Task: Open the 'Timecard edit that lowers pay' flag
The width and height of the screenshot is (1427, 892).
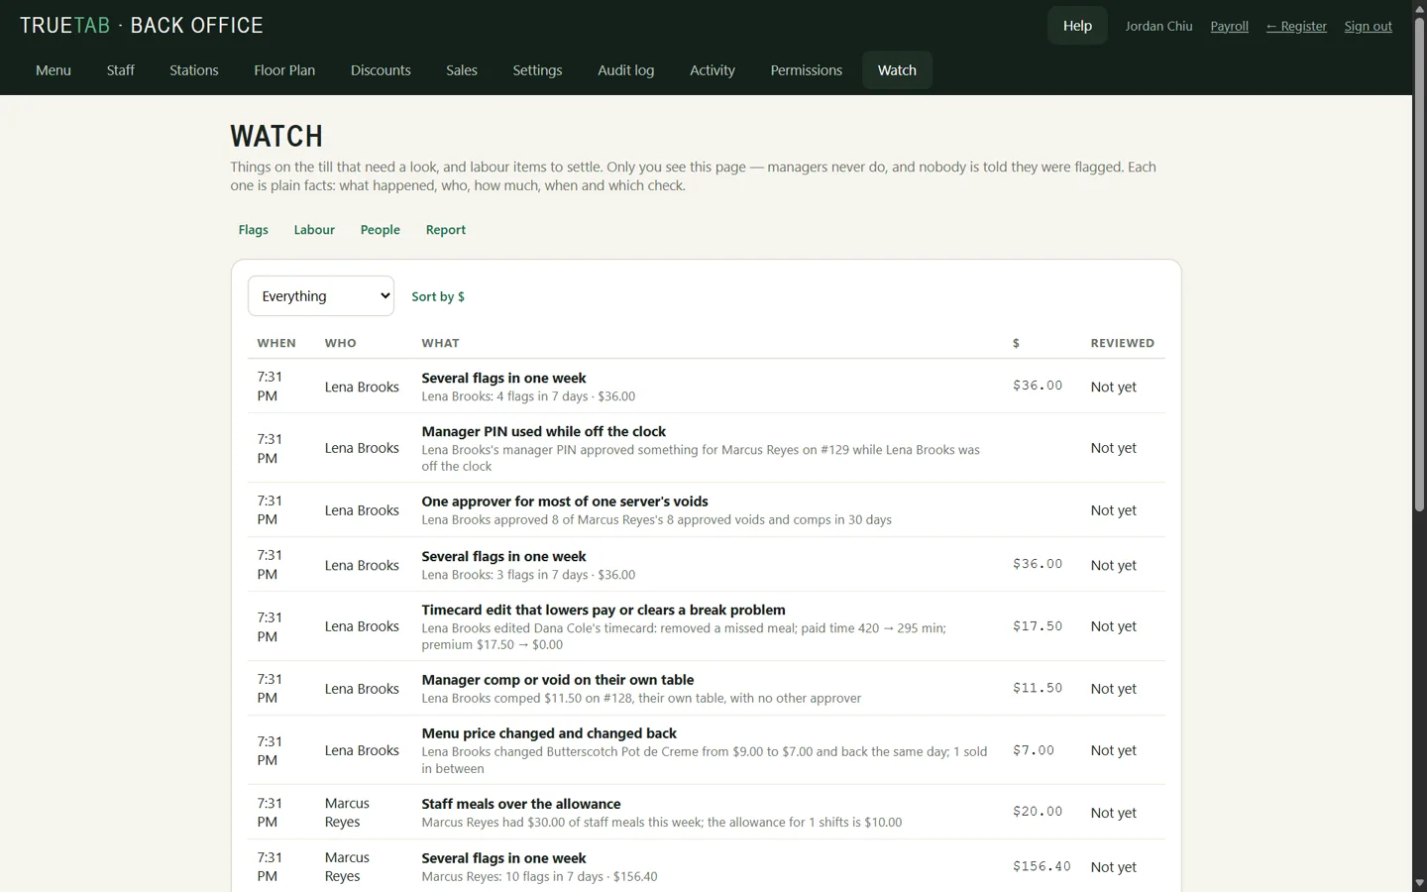Action: 604,610
